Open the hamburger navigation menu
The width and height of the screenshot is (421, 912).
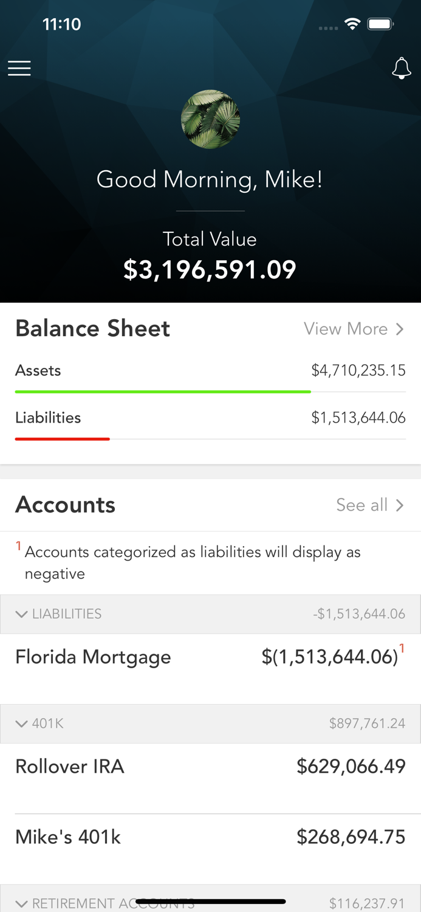[19, 68]
